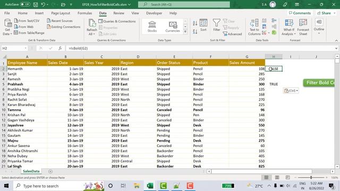This screenshot has width=340, height=191.
Task: Click the formula bar showing =IsBold(G2)
Action: (x=200, y=48)
